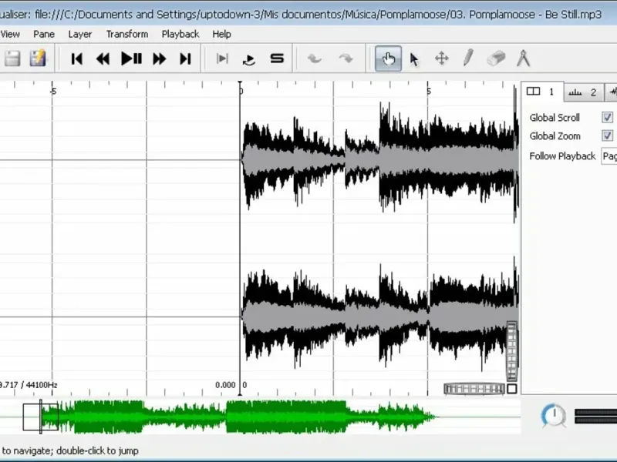Viewport: 617px width, 462px height.
Task: Click the playback speed dial
Action: 554,416
